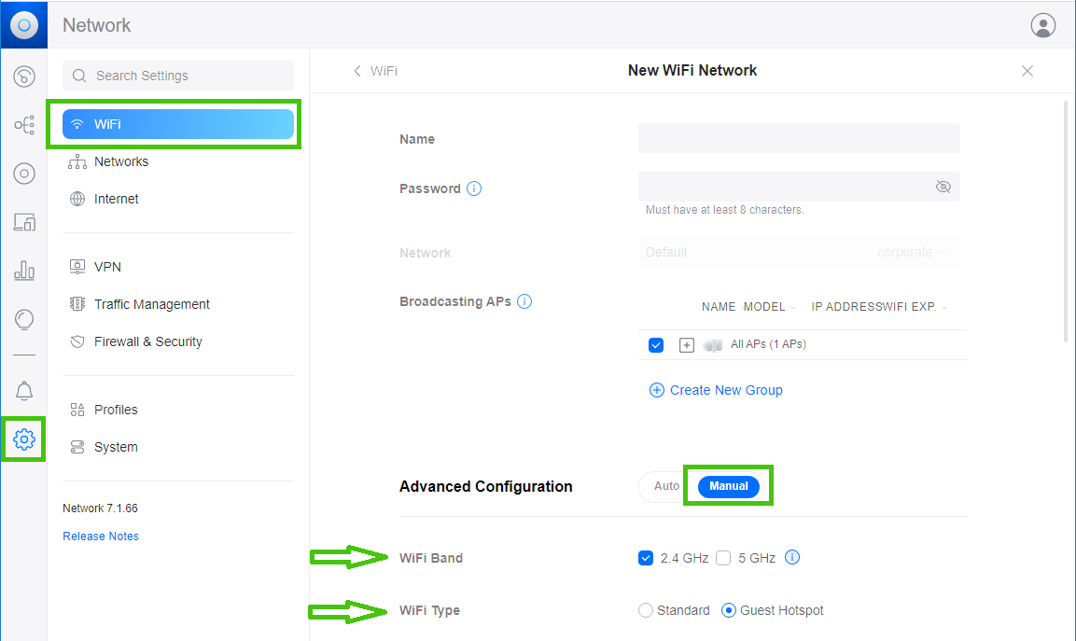Viewport: 1076px width, 641px height.
Task: Open the Topology icon in sidebar
Action: [x=24, y=125]
